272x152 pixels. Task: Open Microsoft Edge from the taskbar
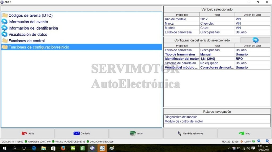tap(34, 148)
